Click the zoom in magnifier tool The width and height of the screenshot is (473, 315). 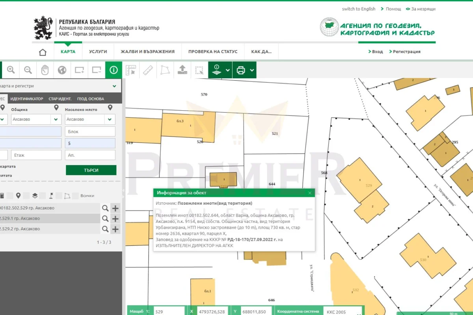[11, 70]
